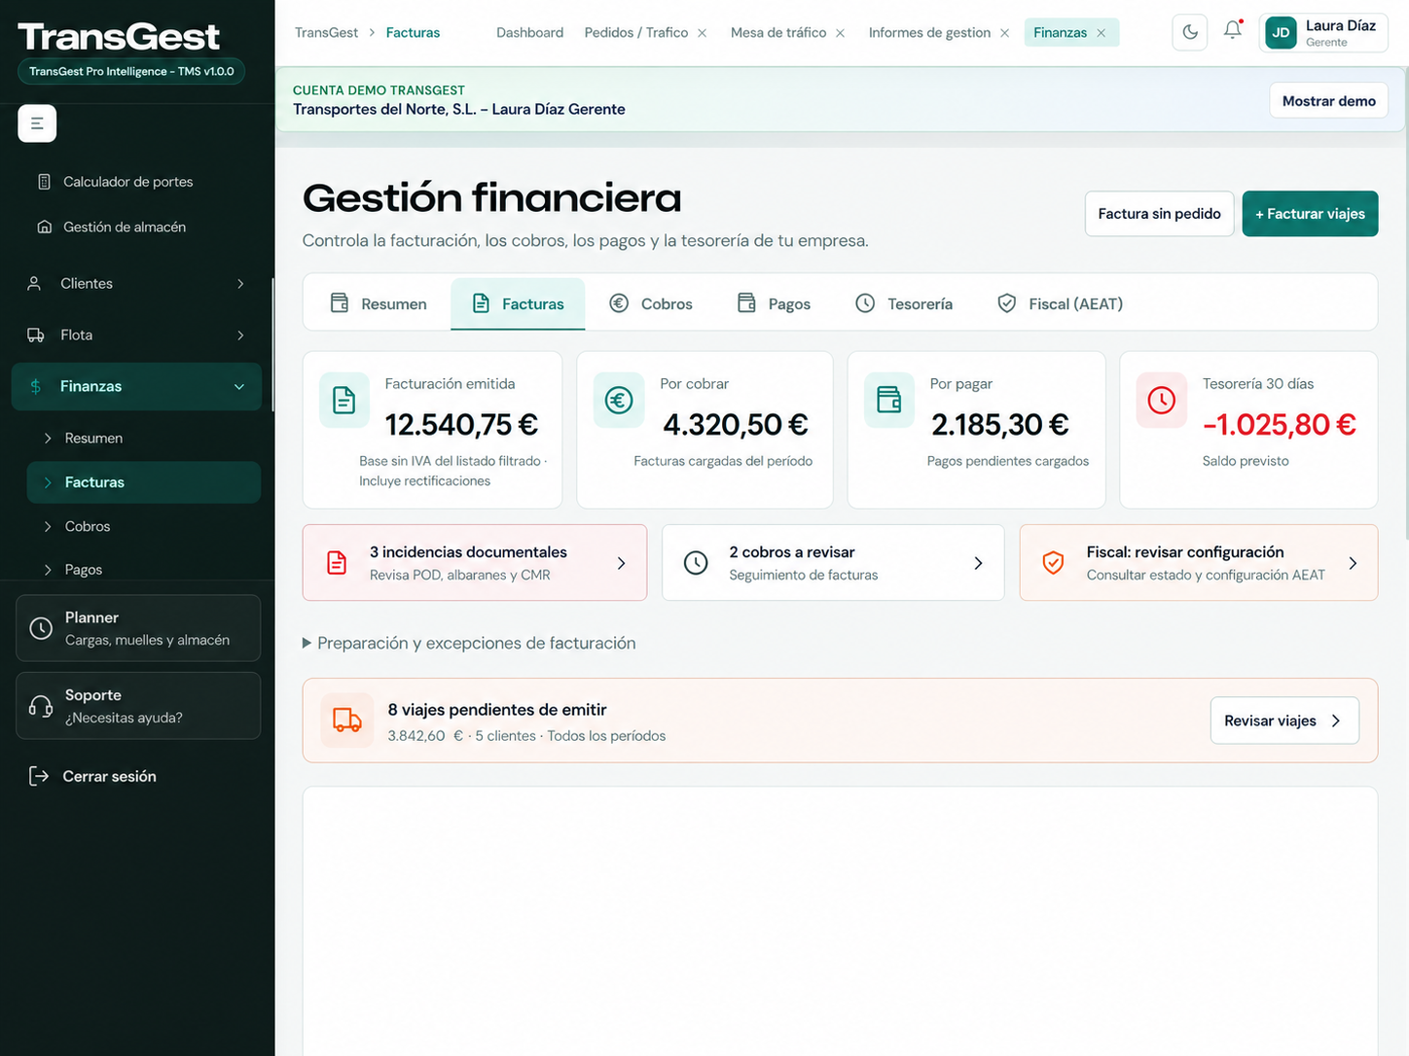Click the 12.540,75 € amount
This screenshot has width=1409, height=1056.
[x=461, y=425]
